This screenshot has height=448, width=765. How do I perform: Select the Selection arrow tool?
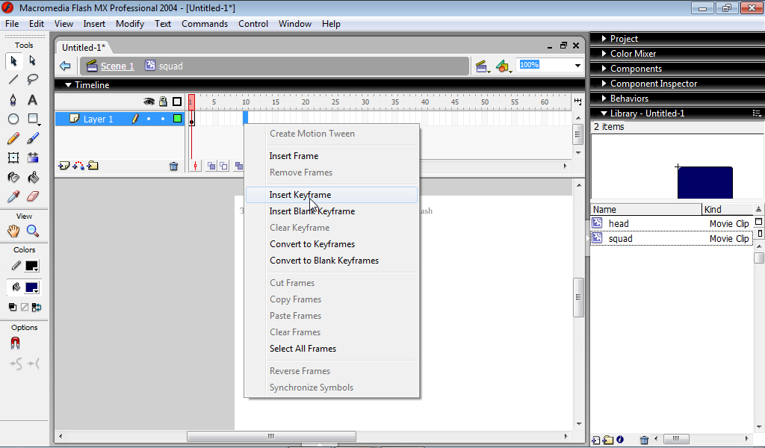coord(13,60)
